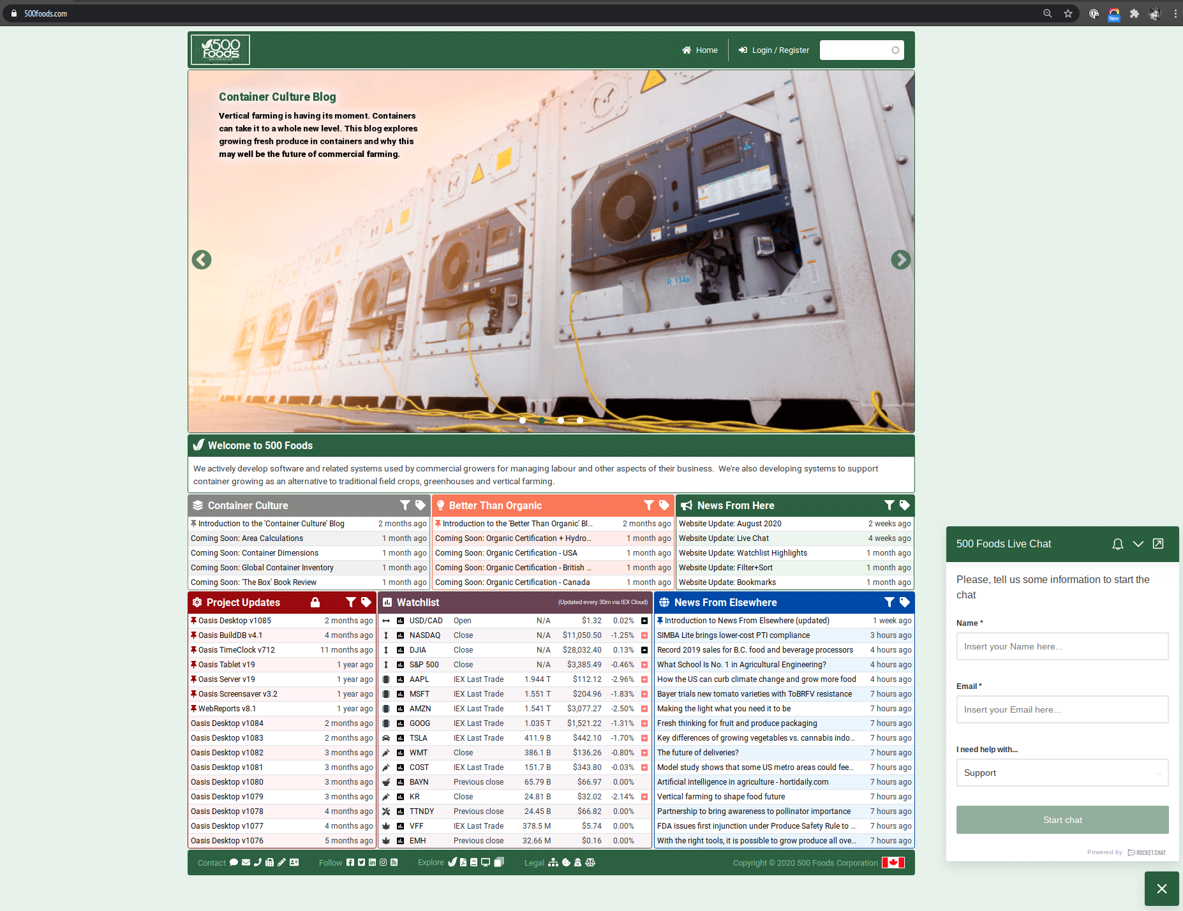
Task: Close the chat widget with X button
Action: coord(1162,889)
